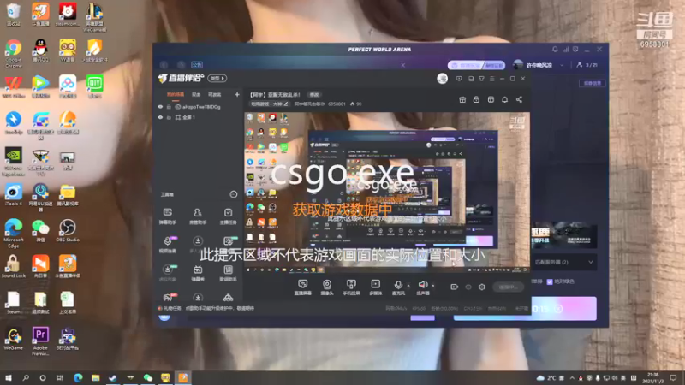This screenshot has width=685, height=385.
Task: Open the danmaku show tool (弹幕秀)
Action: [198, 273]
